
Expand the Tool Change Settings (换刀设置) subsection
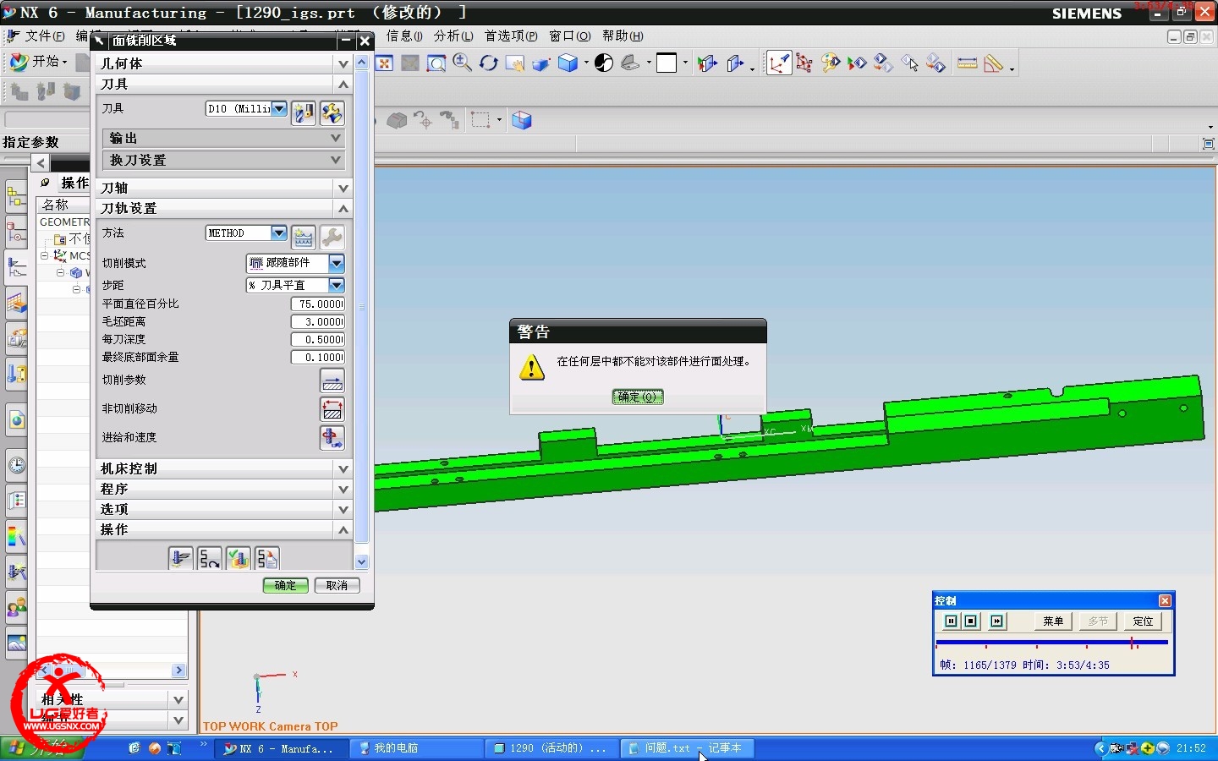[x=336, y=160]
